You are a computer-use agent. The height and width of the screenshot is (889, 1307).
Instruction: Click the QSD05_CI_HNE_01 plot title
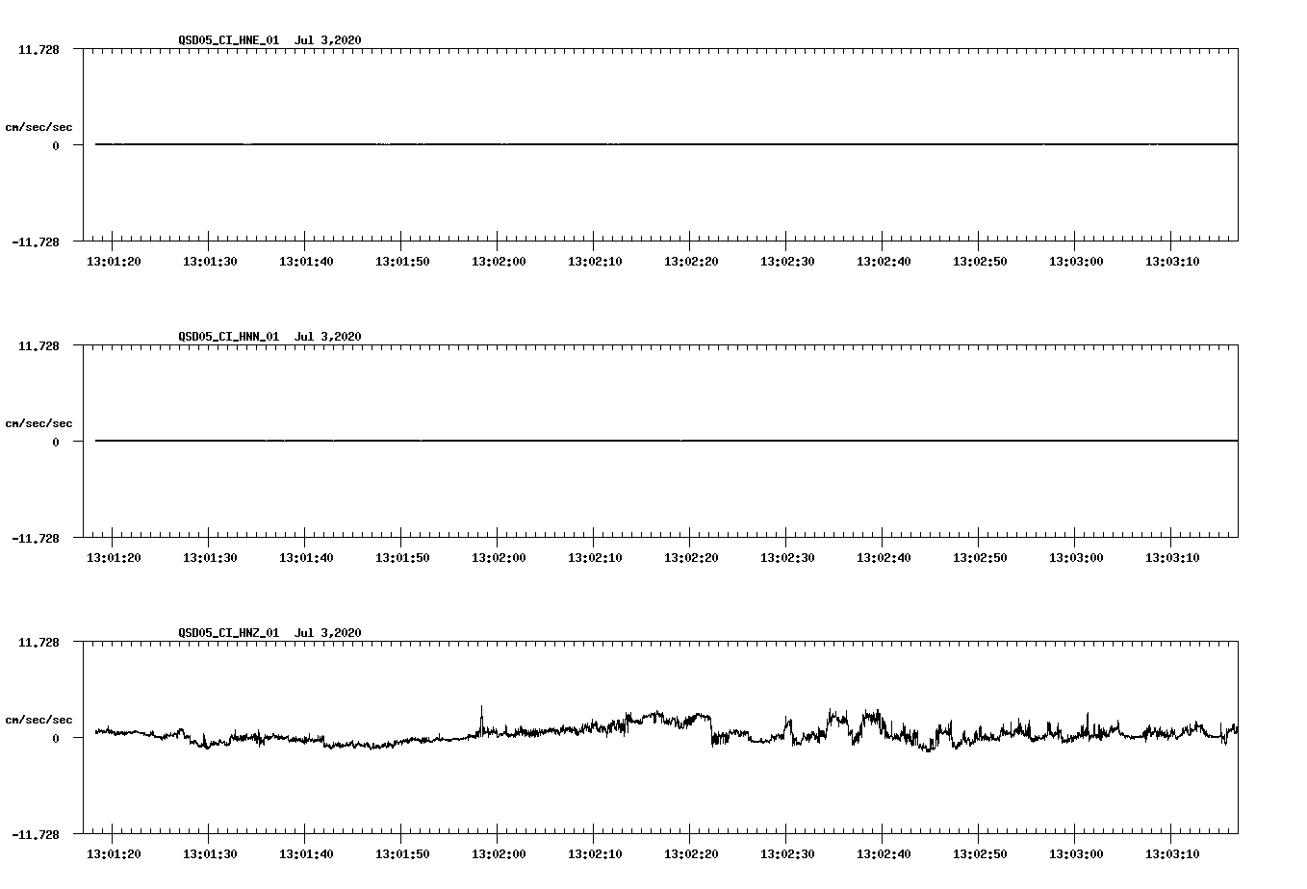pyautogui.click(x=270, y=40)
